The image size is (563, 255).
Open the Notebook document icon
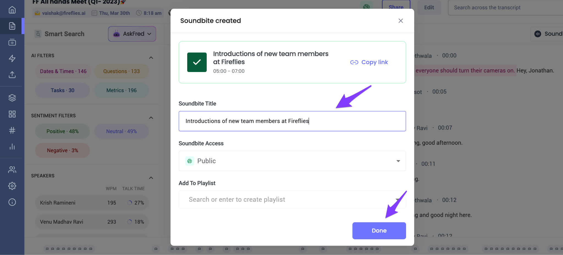pyautogui.click(x=12, y=26)
